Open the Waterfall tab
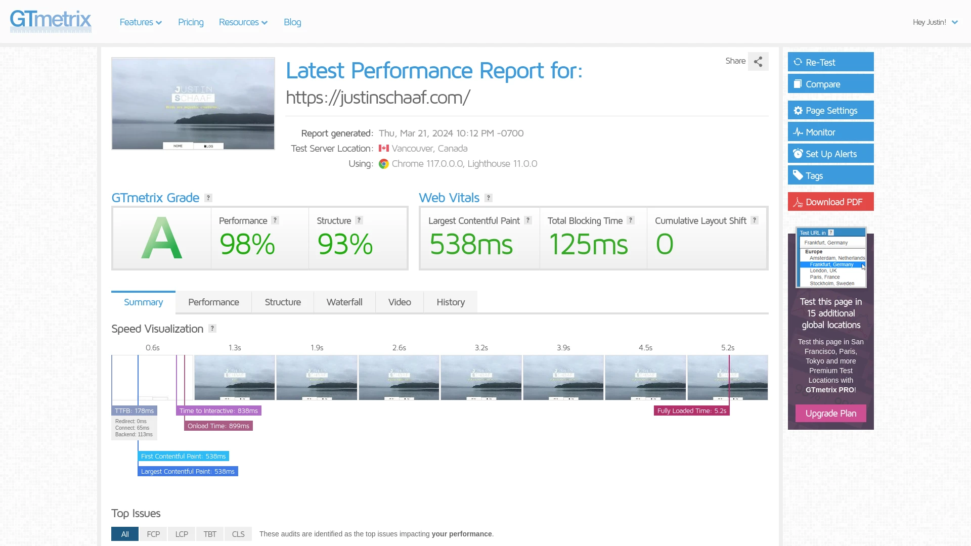Screen dimensions: 971x546 [344, 302]
